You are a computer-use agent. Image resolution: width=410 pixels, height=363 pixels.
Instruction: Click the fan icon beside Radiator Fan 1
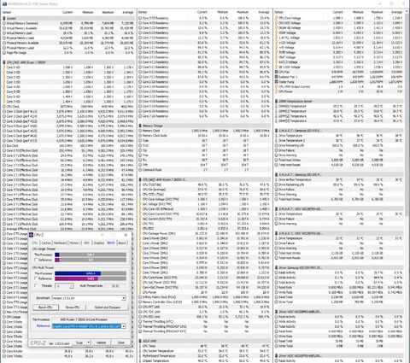(x=277, y=77)
